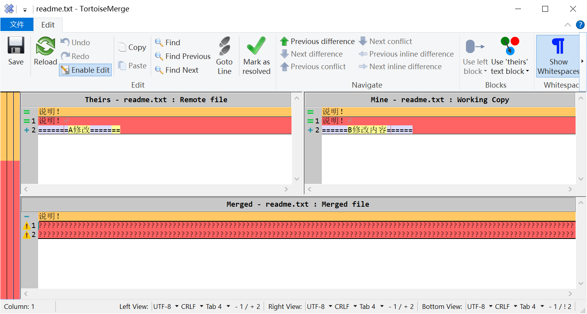Image resolution: width=587 pixels, height=314 pixels.
Task: Toggle the Enable Edit button
Action: 85,70
